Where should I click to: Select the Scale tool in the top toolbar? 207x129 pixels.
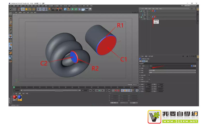[x=26, y=9]
